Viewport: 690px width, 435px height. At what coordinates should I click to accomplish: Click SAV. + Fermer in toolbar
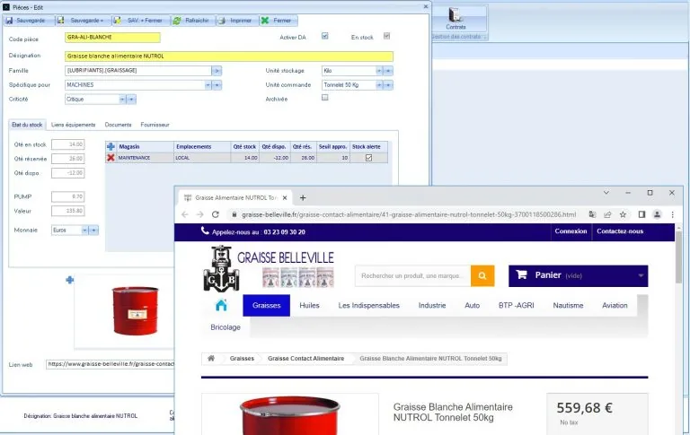(139, 21)
